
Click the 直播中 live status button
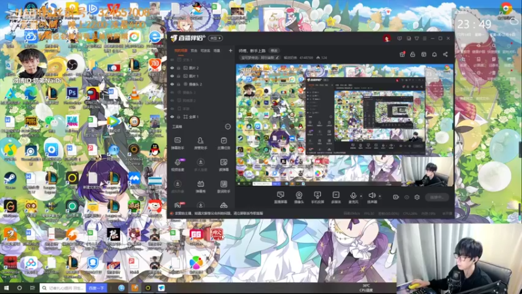click(437, 197)
